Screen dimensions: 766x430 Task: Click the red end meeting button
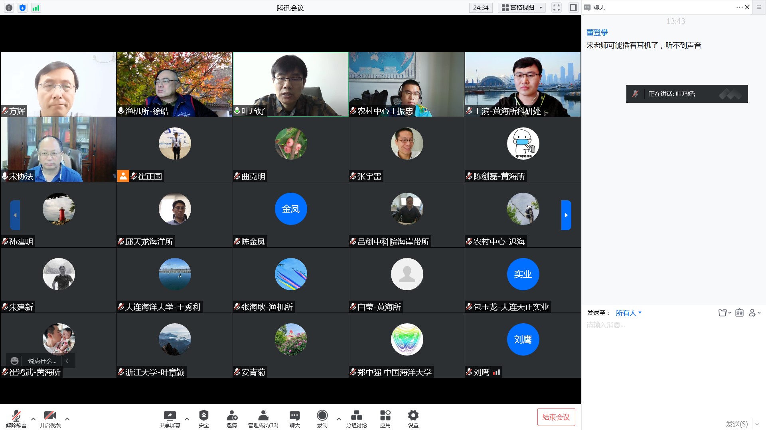556,417
